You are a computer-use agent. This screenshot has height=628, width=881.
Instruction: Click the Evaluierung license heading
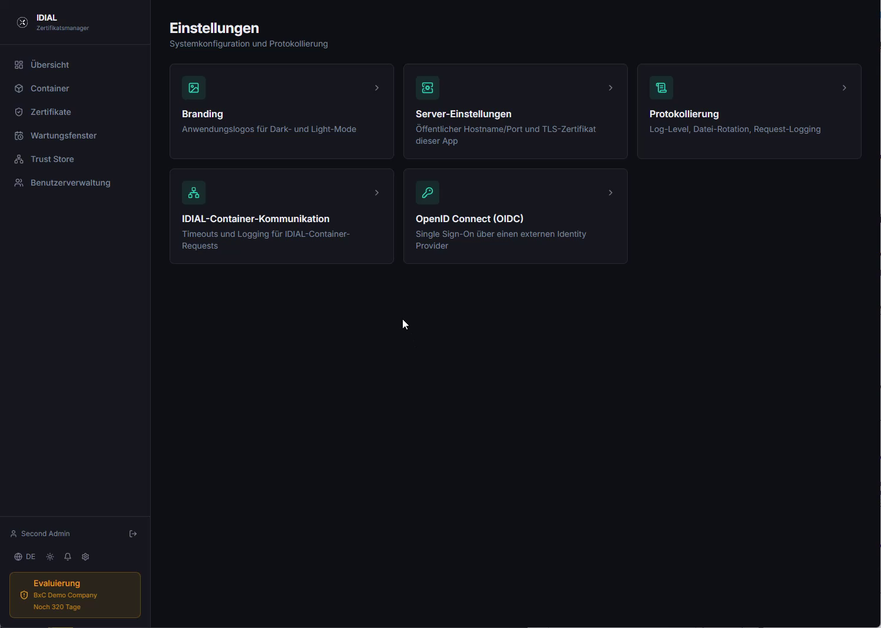point(57,583)
